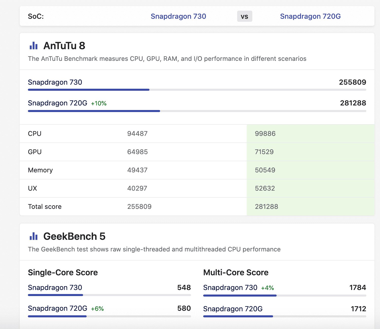Click Snapdragon 730 label in AnTuTu 8 section
This screenshot has width=380, height=329.
pyautogui.click(x=55, y=82)
